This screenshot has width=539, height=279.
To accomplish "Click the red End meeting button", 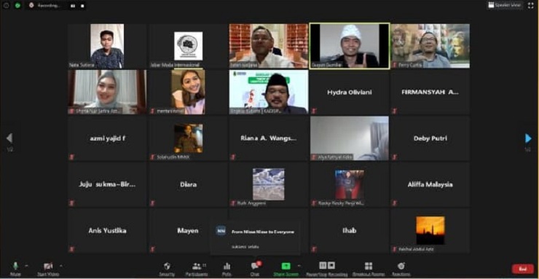I will click(523, 269).
